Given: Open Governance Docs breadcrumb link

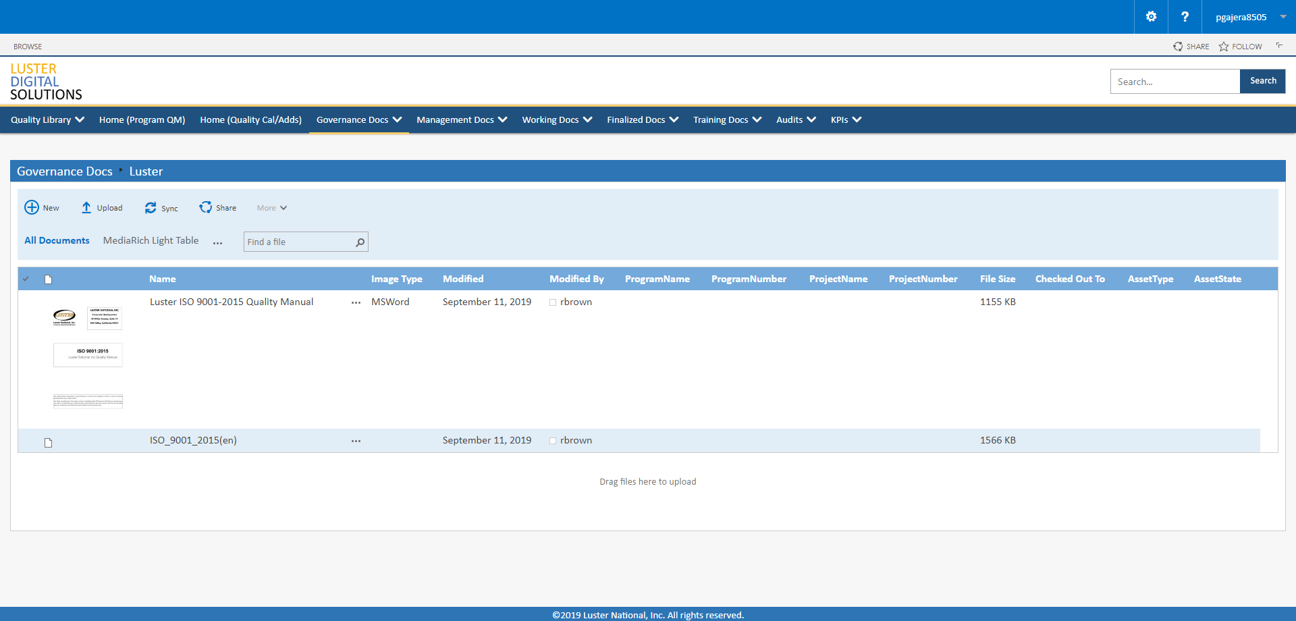Looking at the screenshot, I should tap(65, 171).
